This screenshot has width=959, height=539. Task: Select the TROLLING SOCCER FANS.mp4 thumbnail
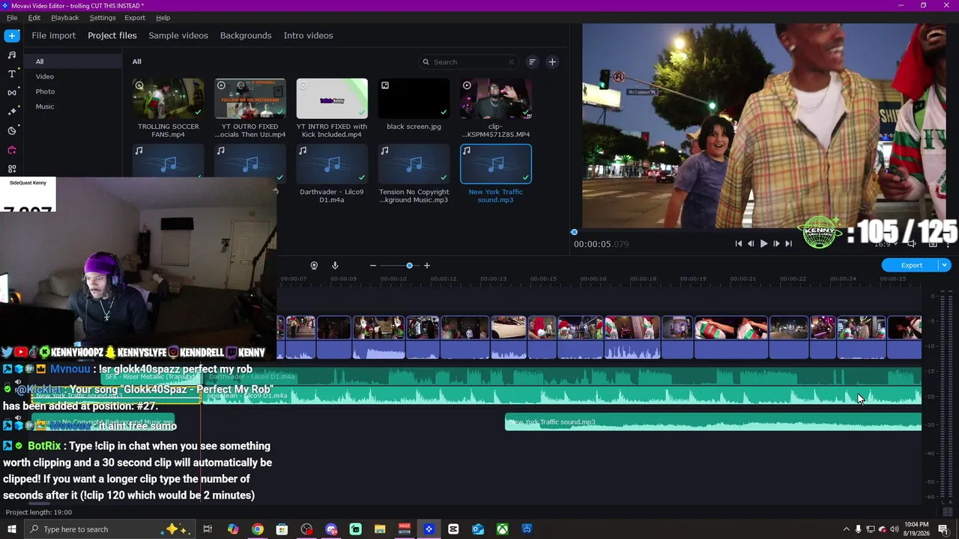(168, 99)
